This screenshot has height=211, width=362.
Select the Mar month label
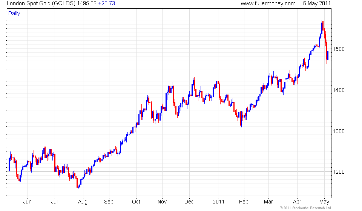[x=268, y=202]
